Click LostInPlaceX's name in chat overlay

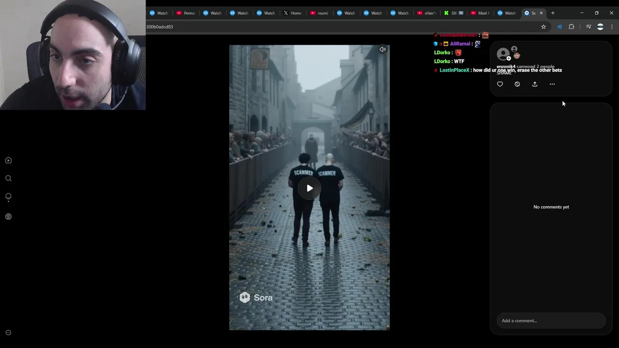click(x=454, y=71)
